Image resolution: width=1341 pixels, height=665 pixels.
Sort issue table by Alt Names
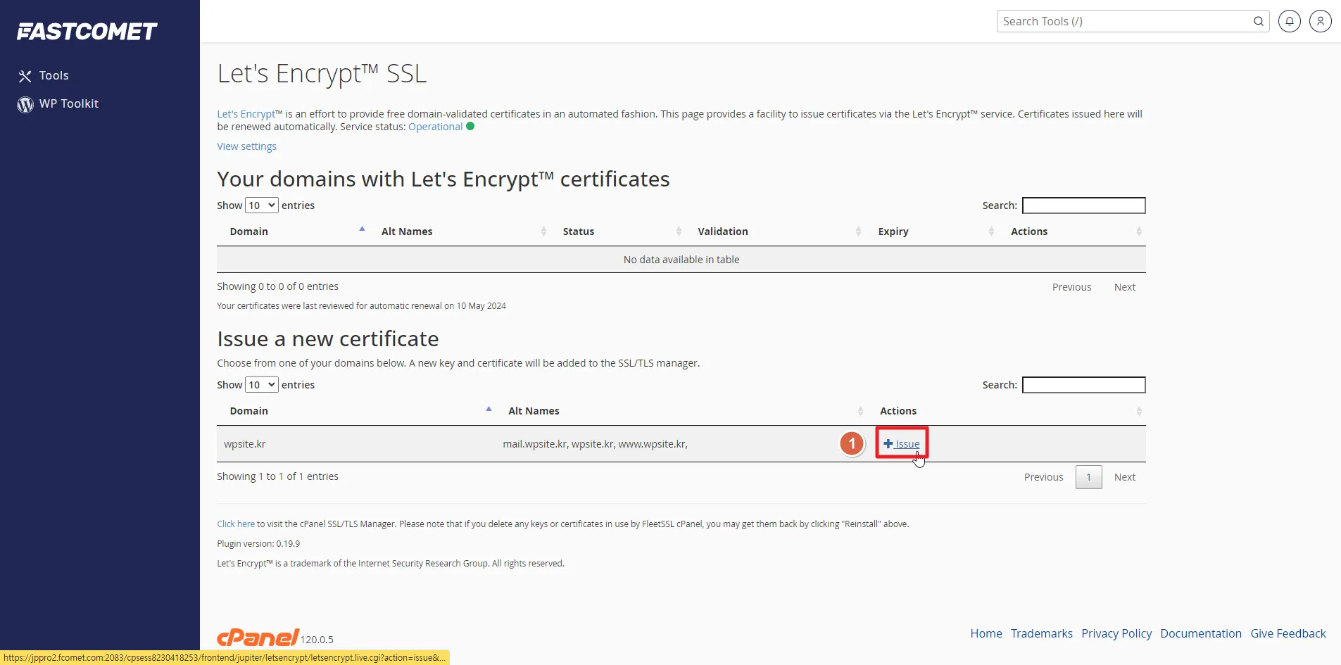[x=681, y=411]
